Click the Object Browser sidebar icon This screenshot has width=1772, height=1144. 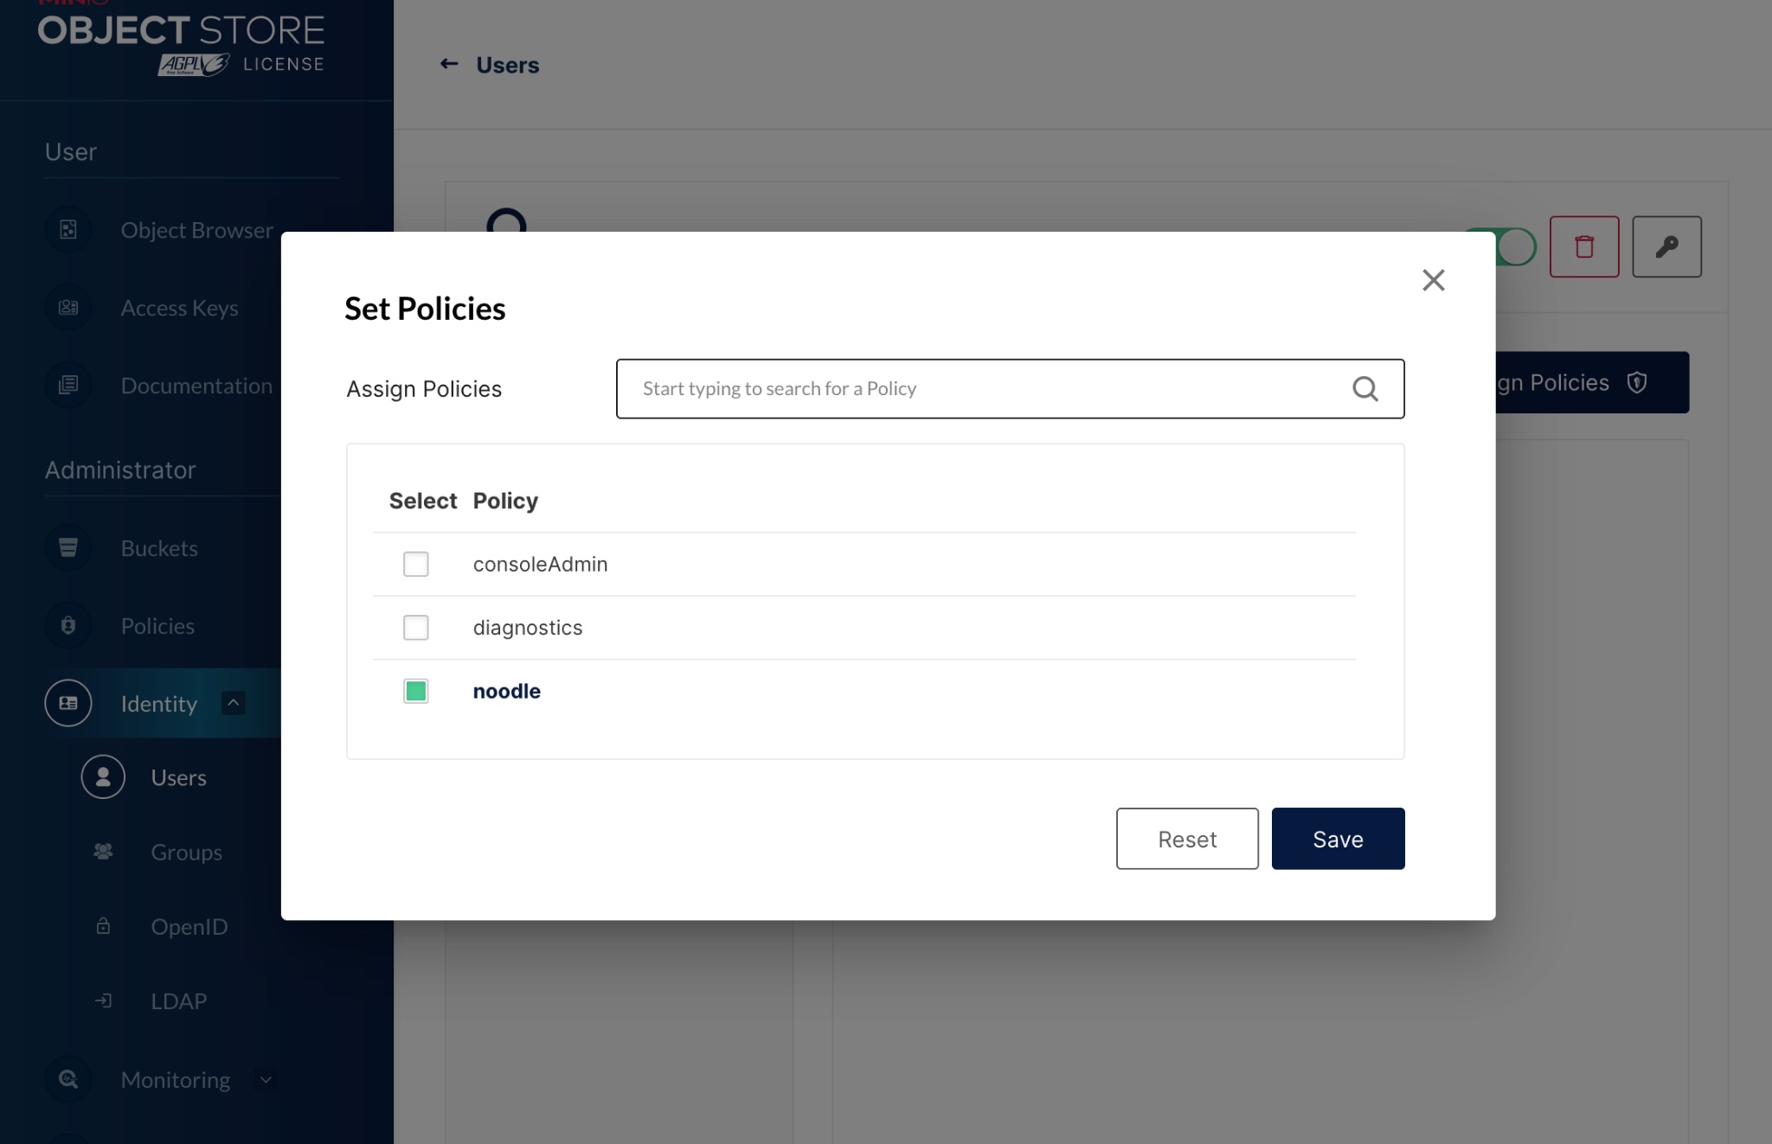coord(68,230)
